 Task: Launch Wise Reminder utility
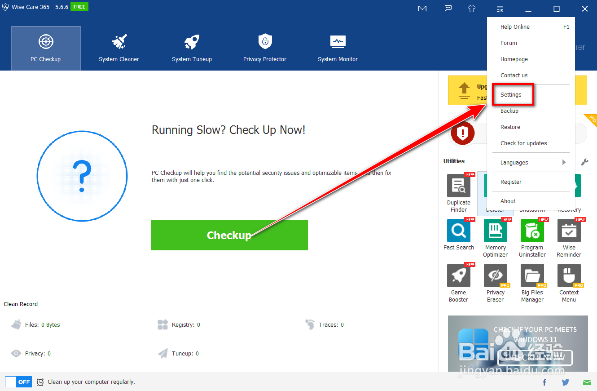[569, 238]
